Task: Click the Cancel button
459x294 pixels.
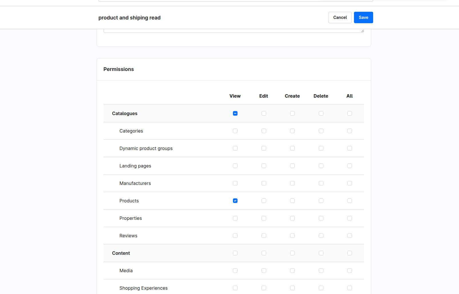Action: click(340, 17)
